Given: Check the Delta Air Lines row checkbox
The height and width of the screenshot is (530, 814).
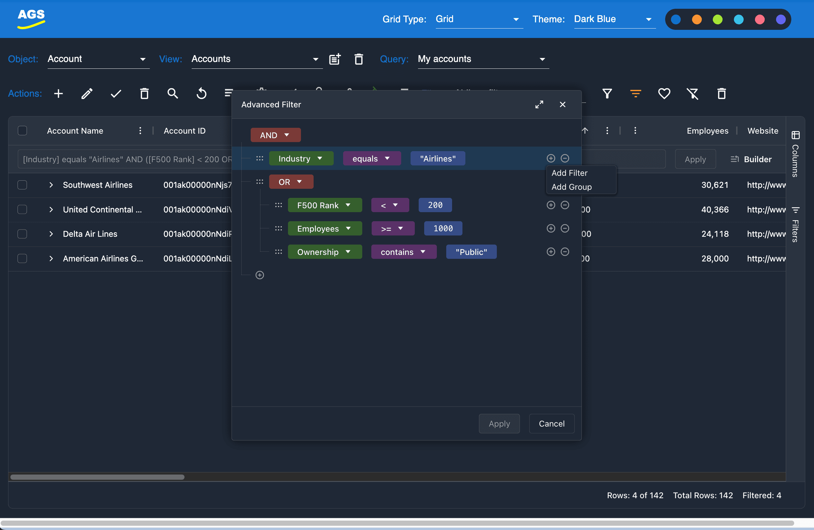Looking at the screenshot, I should coord(22,234).
